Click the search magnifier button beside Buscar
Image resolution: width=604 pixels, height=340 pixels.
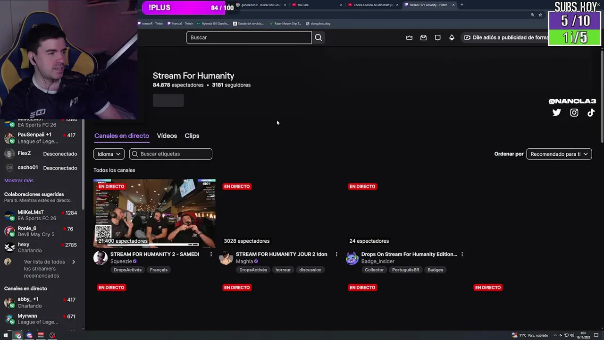[319, 37]
